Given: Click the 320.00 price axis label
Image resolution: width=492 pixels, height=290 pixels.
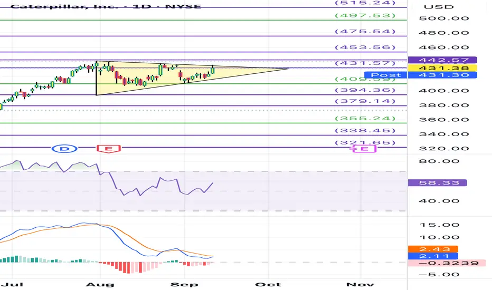Looking at the screenshot, I should tap(444, 149).
